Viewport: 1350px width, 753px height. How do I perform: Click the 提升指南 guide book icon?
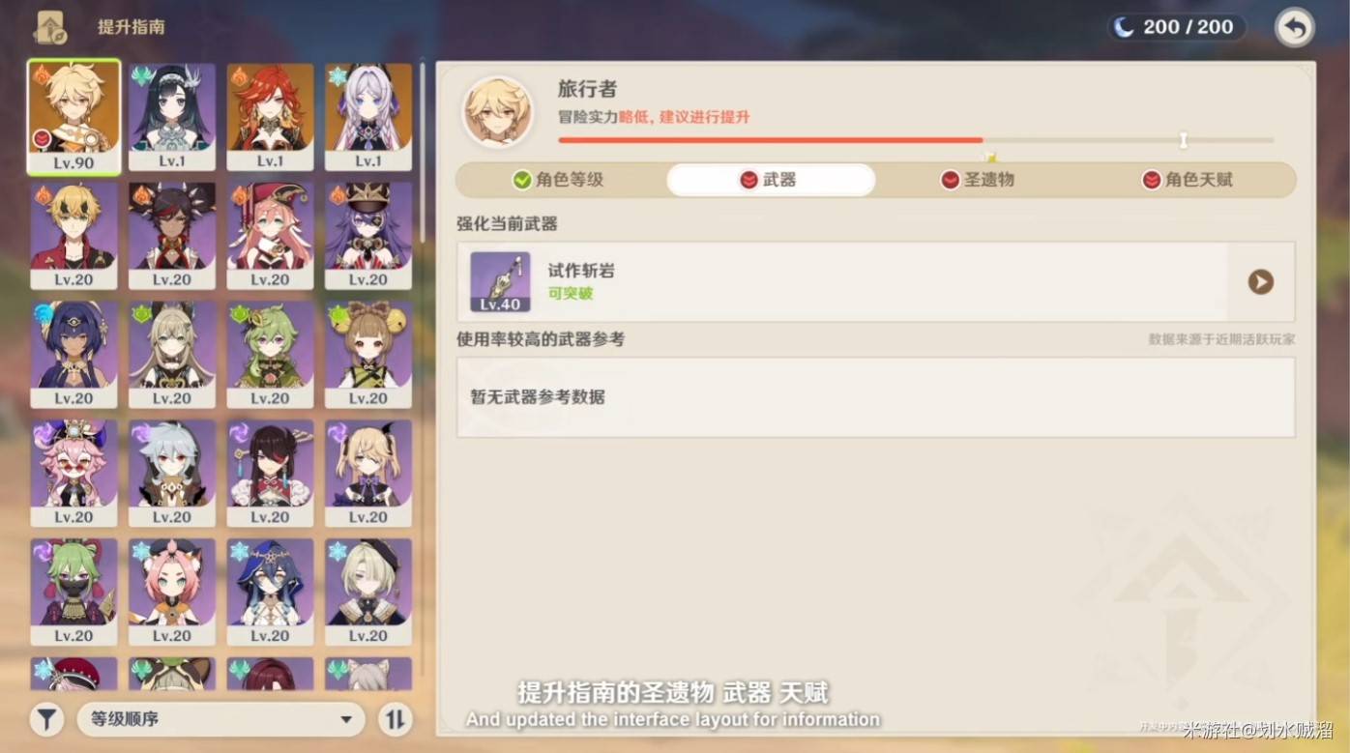(49, 27)
